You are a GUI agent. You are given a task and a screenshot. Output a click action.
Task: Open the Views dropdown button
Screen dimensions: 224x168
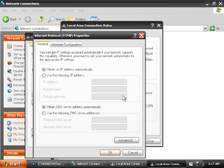(x=95, y=19)
